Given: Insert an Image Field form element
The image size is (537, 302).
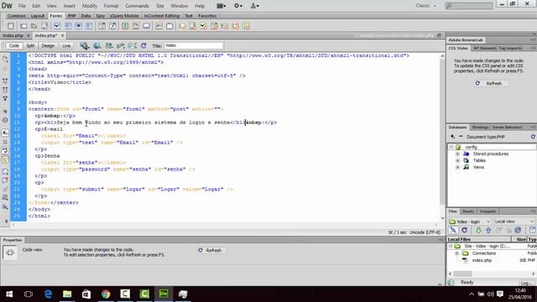Looking at the screenshot, I should (x=125, y=26).
